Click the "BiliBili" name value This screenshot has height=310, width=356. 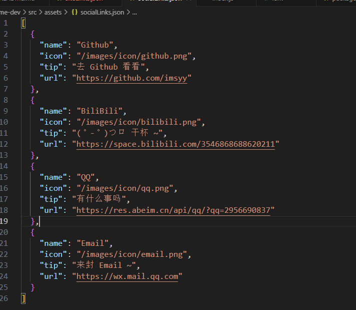point(99,111)
